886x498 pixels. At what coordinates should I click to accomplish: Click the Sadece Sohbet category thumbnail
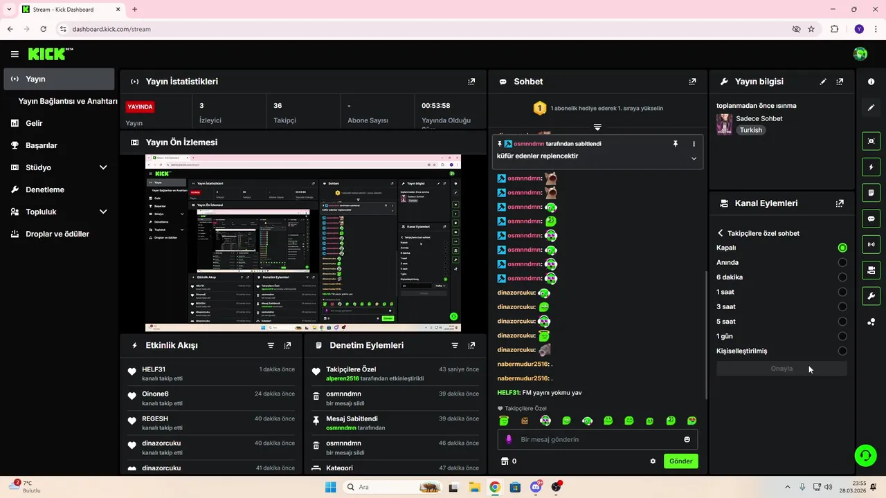pos(724,124)
